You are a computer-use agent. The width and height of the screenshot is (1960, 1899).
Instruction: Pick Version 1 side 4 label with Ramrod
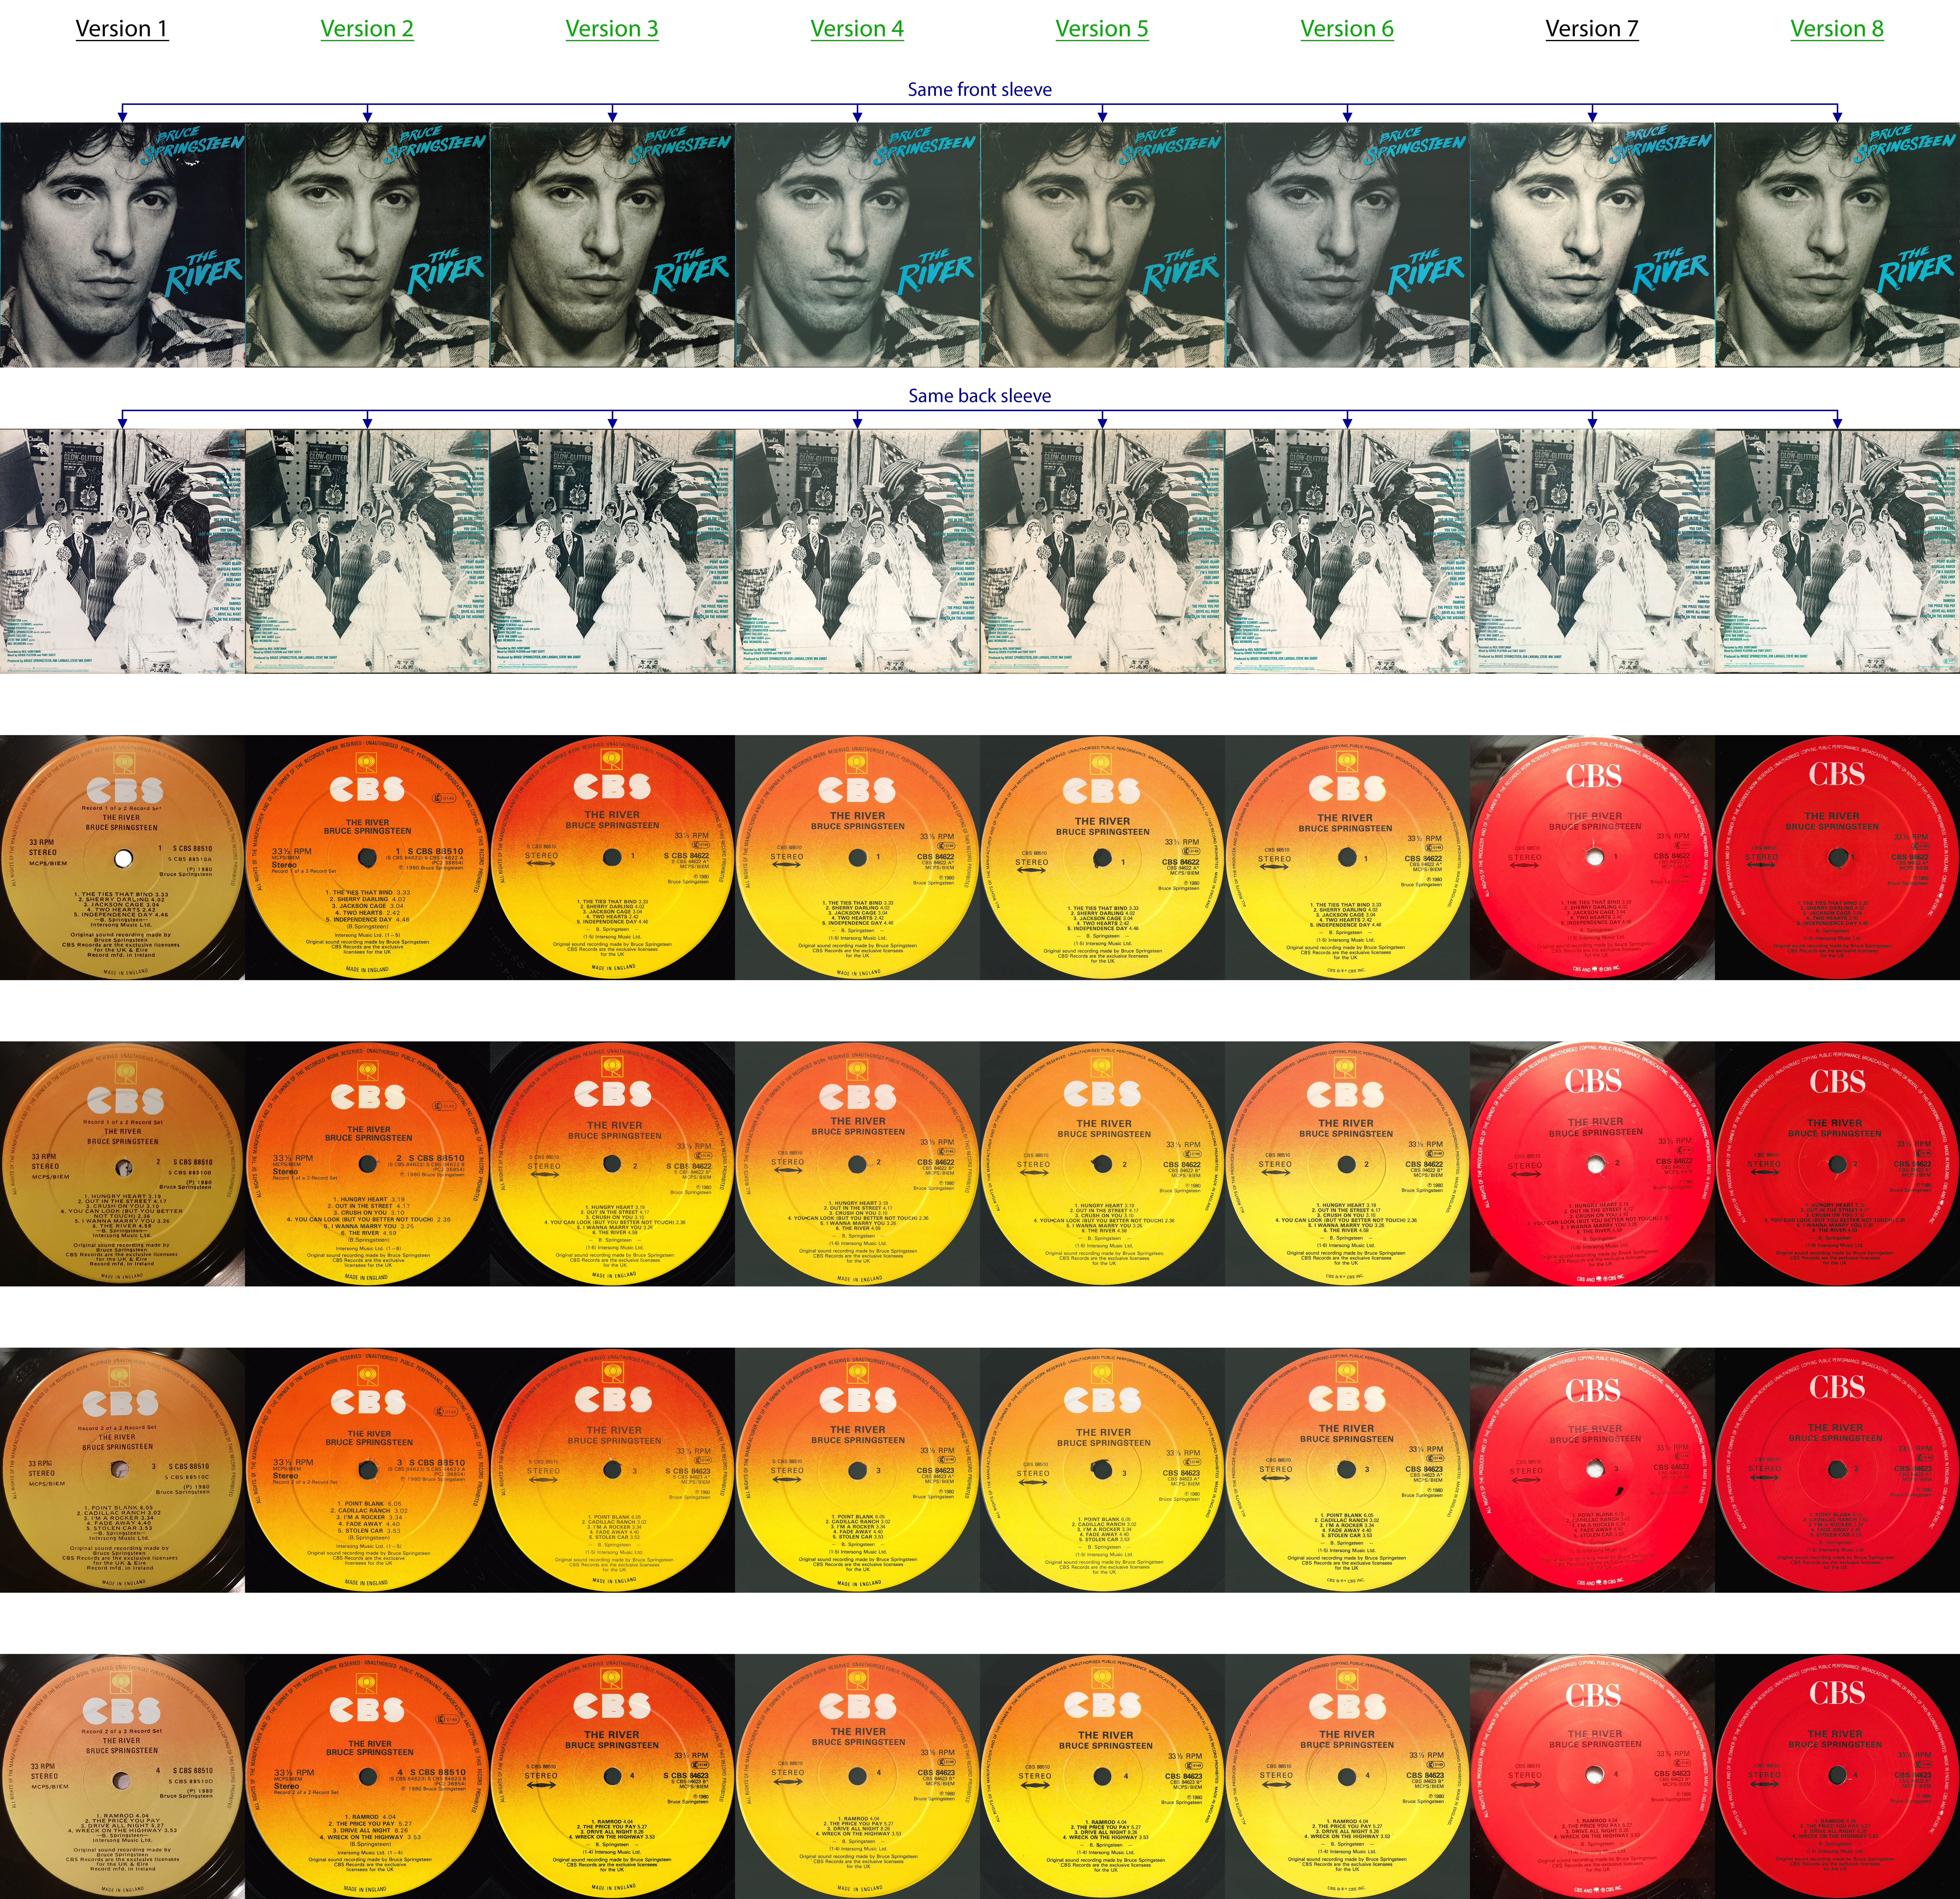pos(122,1776)
